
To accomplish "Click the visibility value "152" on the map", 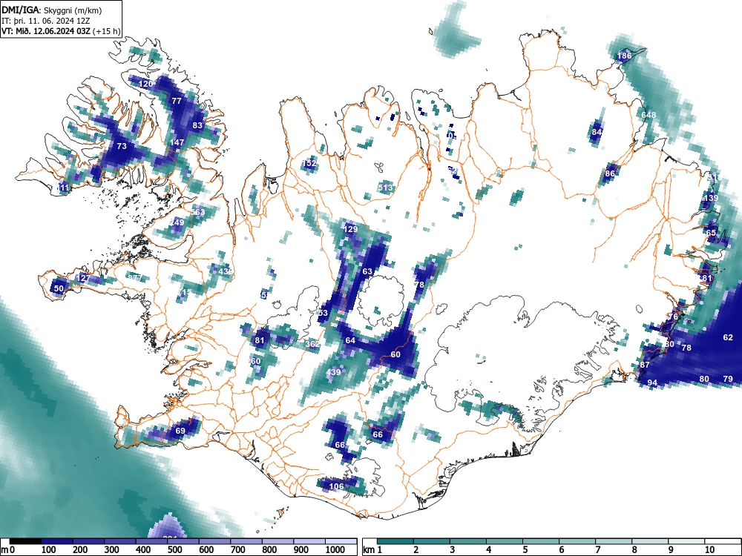I will tap(309, 163).
